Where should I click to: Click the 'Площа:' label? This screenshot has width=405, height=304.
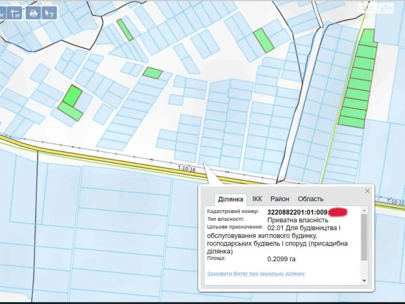[x=216, y=258]
